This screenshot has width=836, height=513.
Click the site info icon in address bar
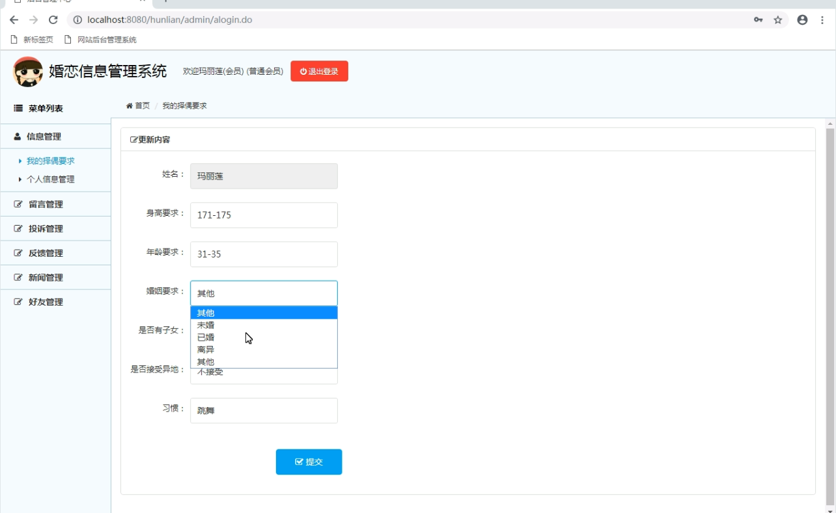coord(77,20)
